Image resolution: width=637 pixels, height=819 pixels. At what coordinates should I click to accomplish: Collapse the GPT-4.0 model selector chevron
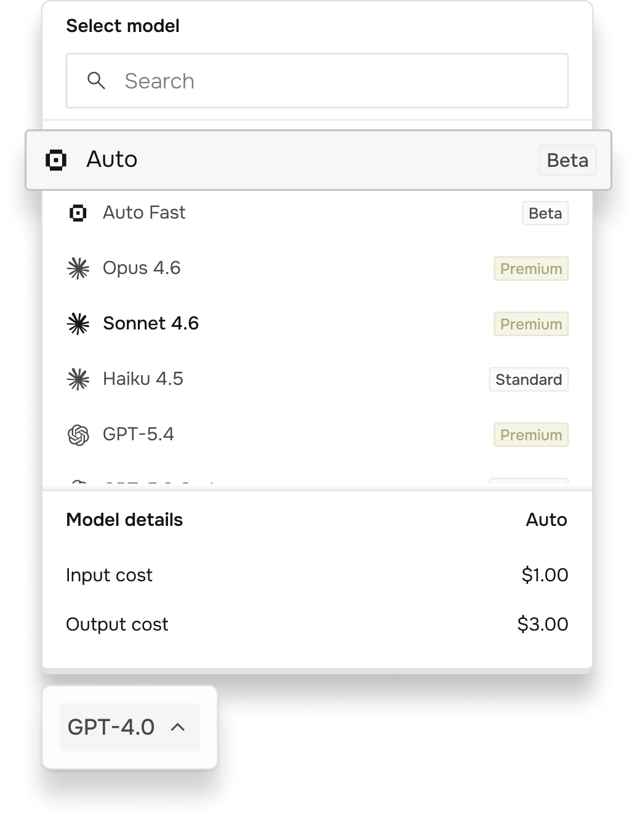tap(178, 727)
